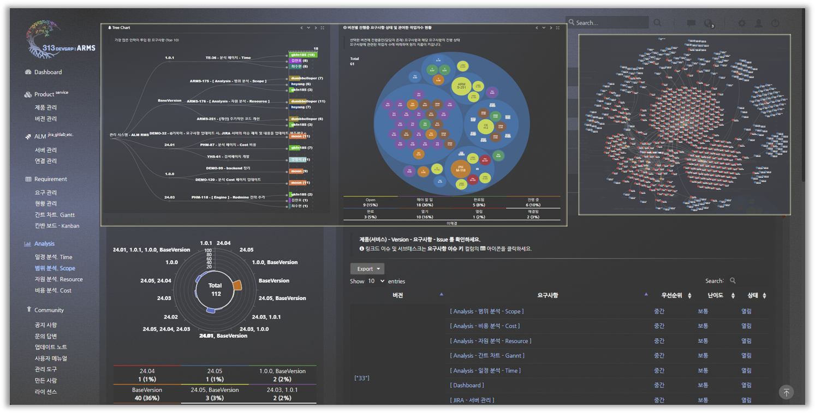Viewport: 815px width, 413px height.
Task: Open the Export dropdown button
Action: click(x=367, y=268)
